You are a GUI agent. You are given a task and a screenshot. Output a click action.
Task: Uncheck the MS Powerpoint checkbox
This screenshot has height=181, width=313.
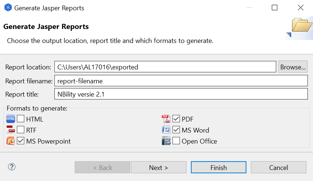pos(21,141)
